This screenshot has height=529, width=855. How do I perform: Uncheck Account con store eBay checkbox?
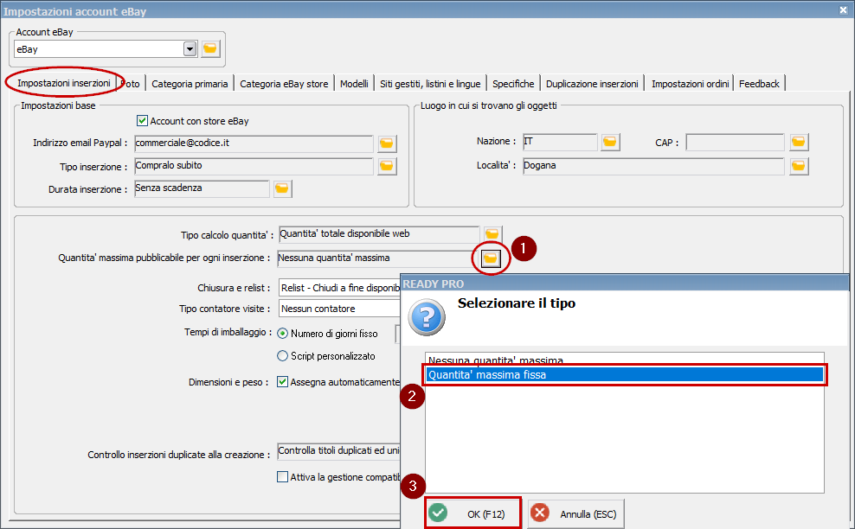(x=143, y=121)
